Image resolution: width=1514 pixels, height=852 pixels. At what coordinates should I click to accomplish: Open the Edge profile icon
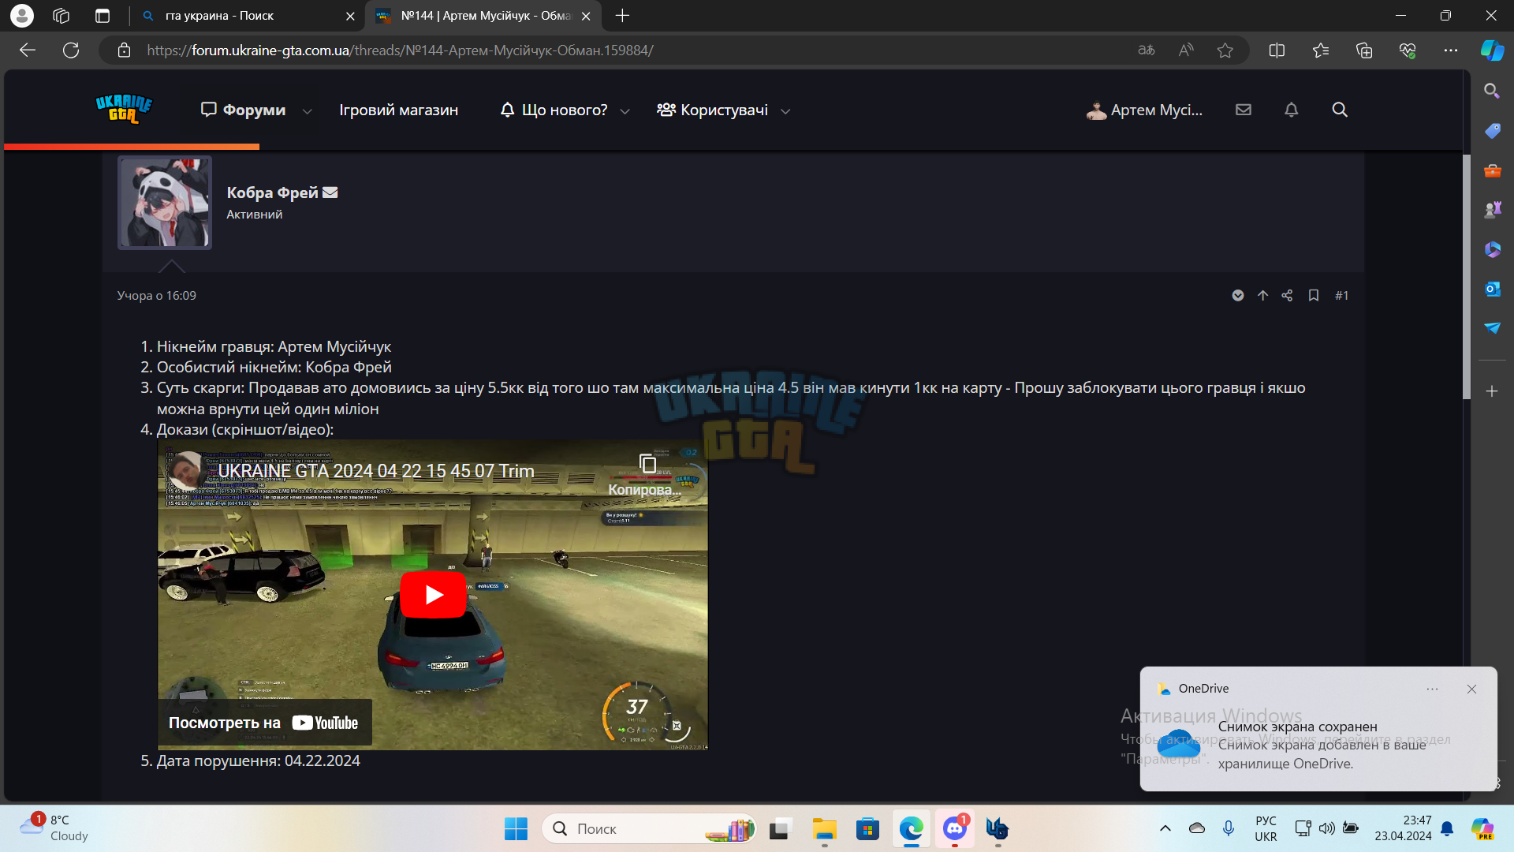[x=22, y=16]
